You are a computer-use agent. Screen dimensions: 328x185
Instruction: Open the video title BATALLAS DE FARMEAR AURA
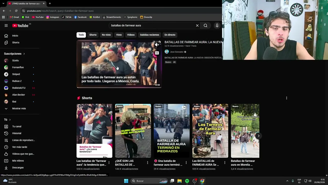coord(193,42)
